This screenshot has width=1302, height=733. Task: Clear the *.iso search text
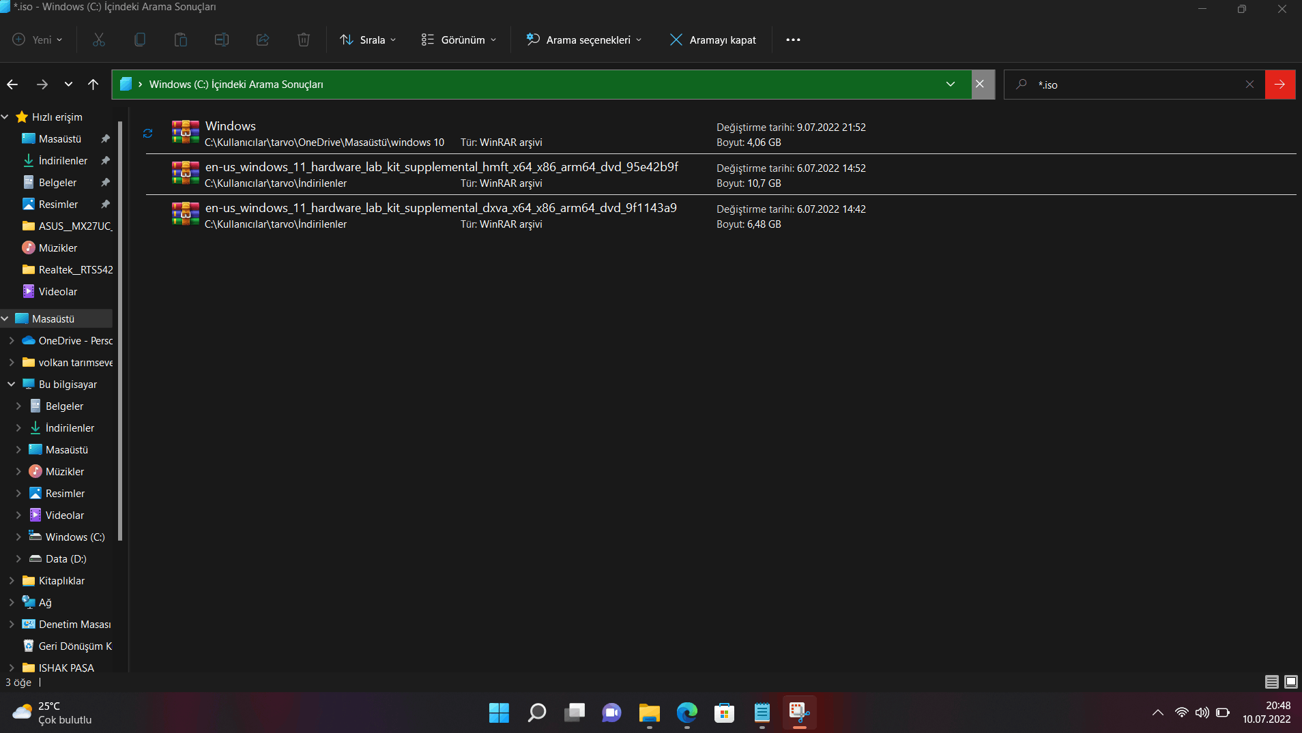(x=1249, y=85)
